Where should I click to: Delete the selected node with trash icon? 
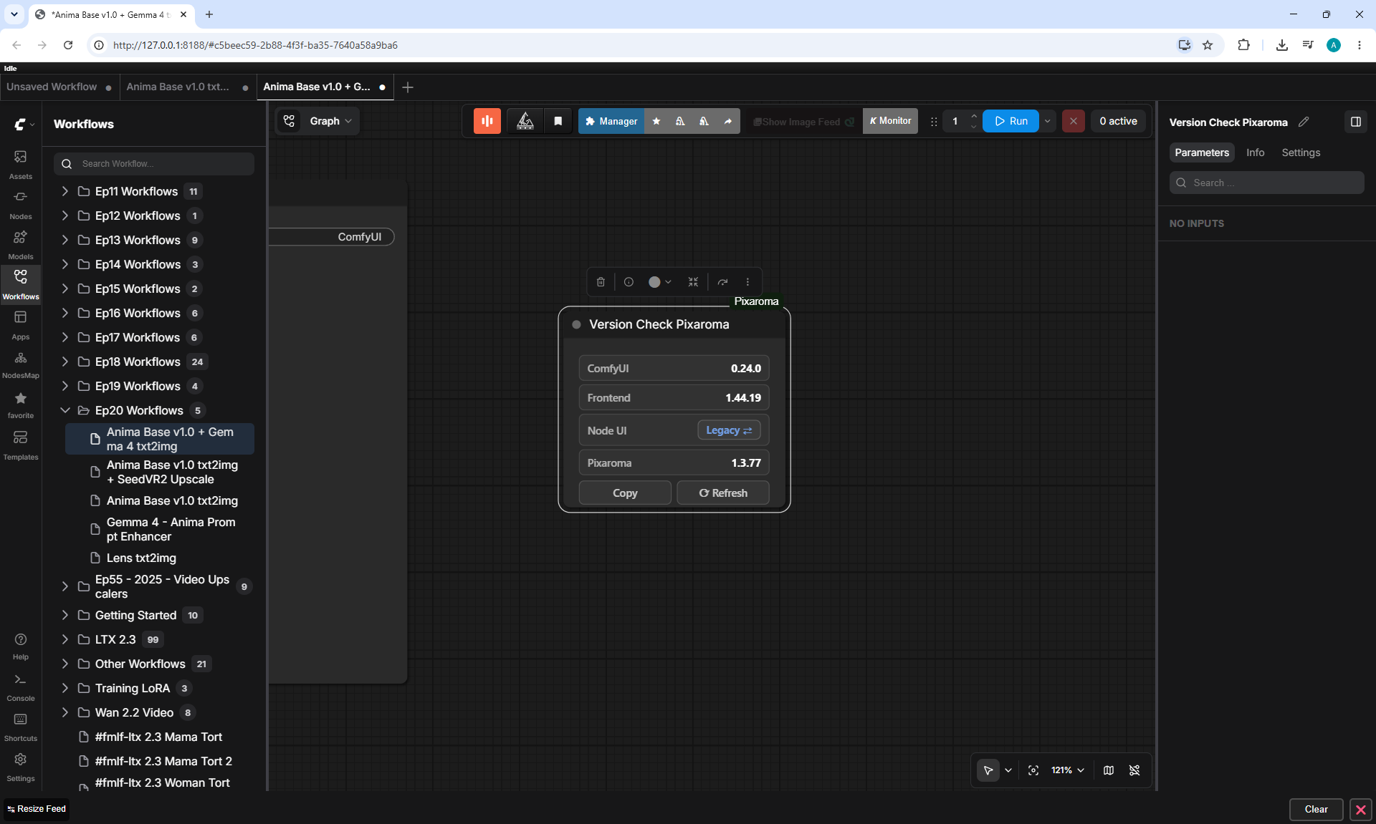(x=601, y=282)
